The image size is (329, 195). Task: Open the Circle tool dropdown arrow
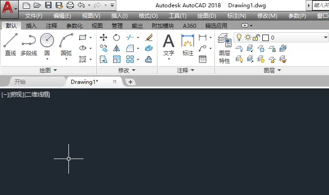click(47, 59)
